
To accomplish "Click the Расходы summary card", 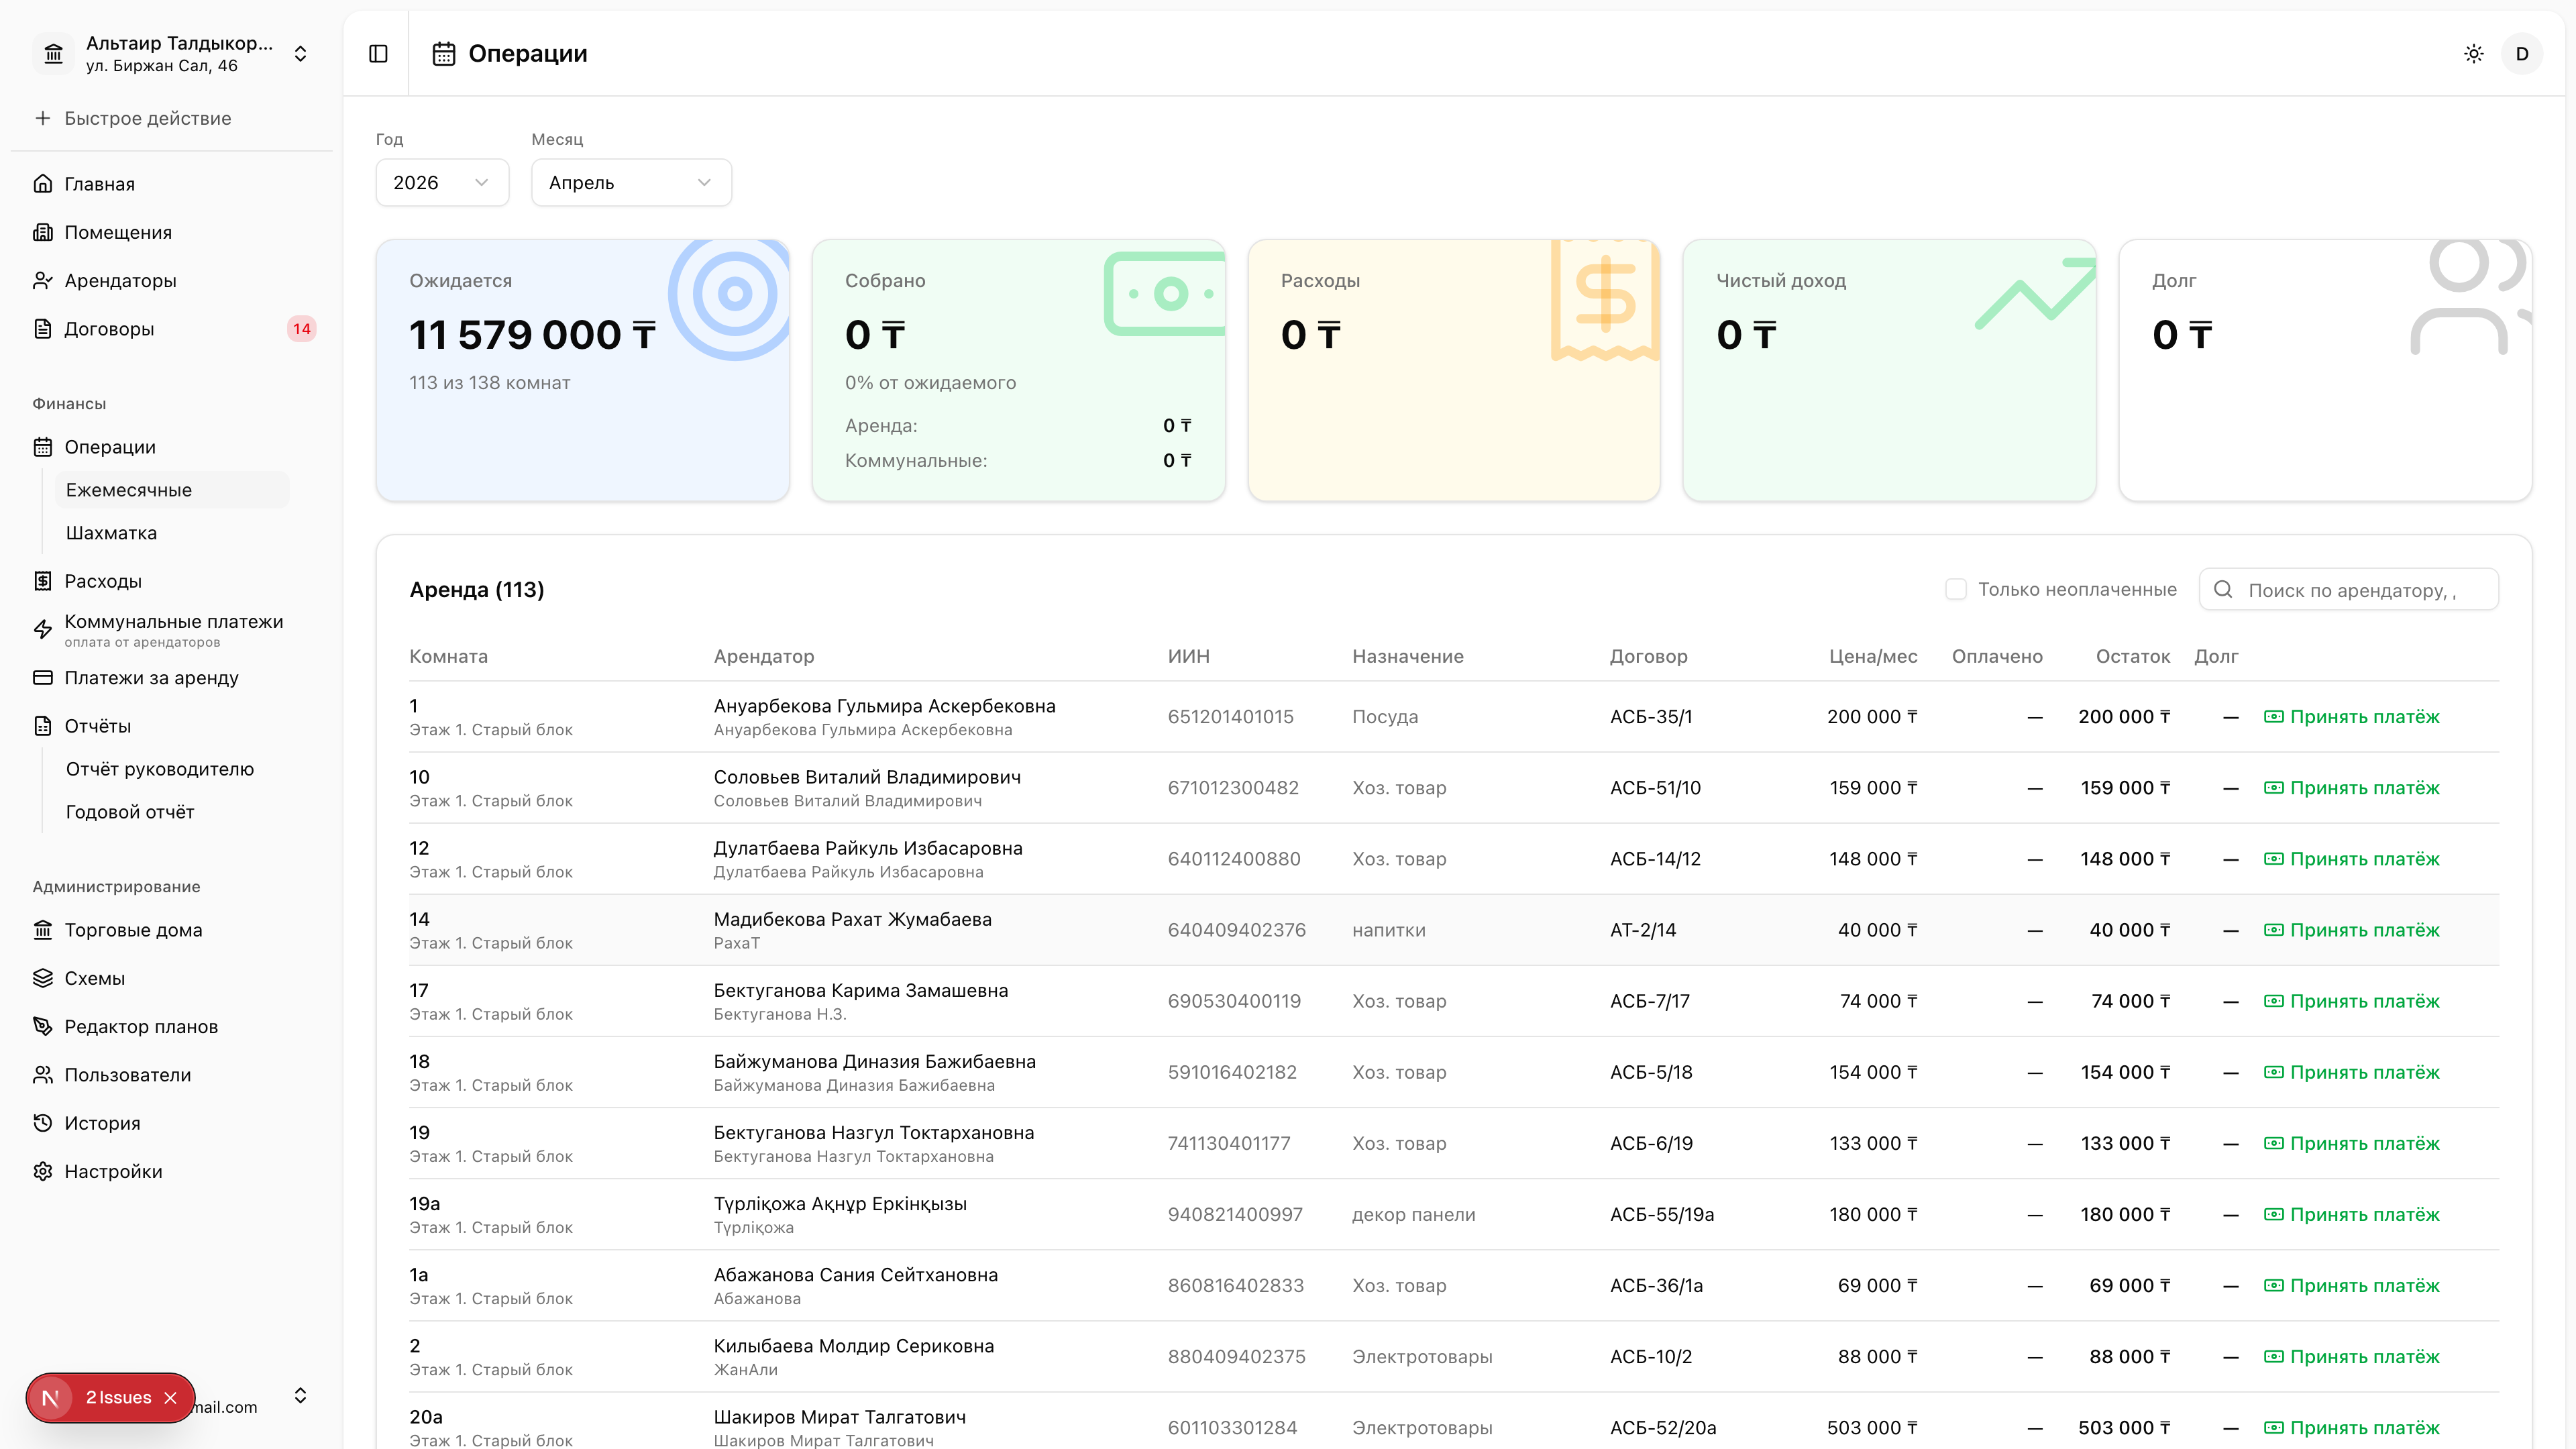I will coord(1454,370).
